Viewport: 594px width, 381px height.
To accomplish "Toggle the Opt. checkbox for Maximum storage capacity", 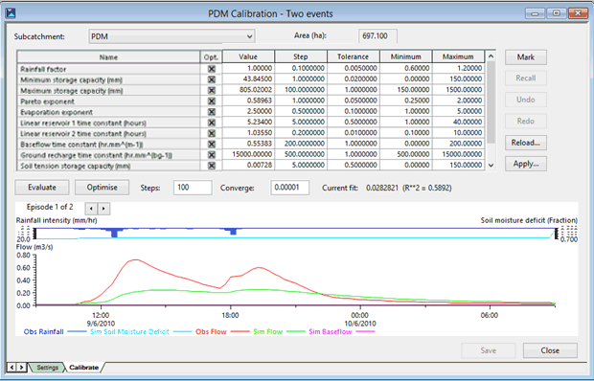I will [212, 91].
